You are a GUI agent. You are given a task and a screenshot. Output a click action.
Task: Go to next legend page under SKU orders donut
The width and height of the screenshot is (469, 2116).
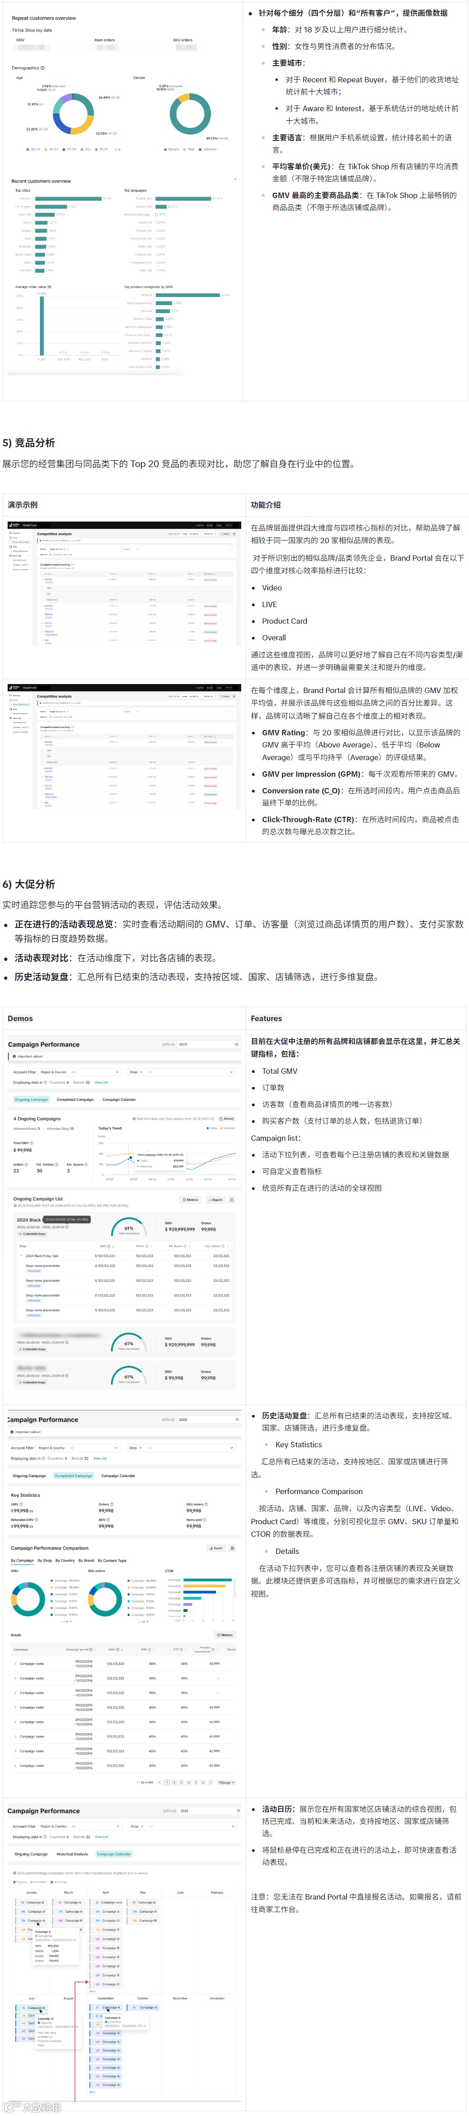148,1621
